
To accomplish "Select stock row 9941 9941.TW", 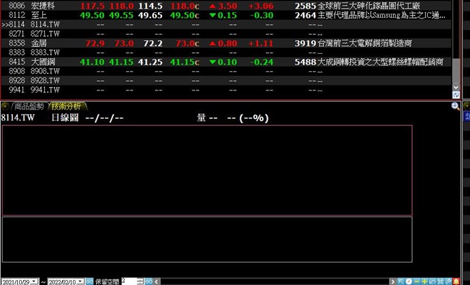I will (x=226, y=90).
